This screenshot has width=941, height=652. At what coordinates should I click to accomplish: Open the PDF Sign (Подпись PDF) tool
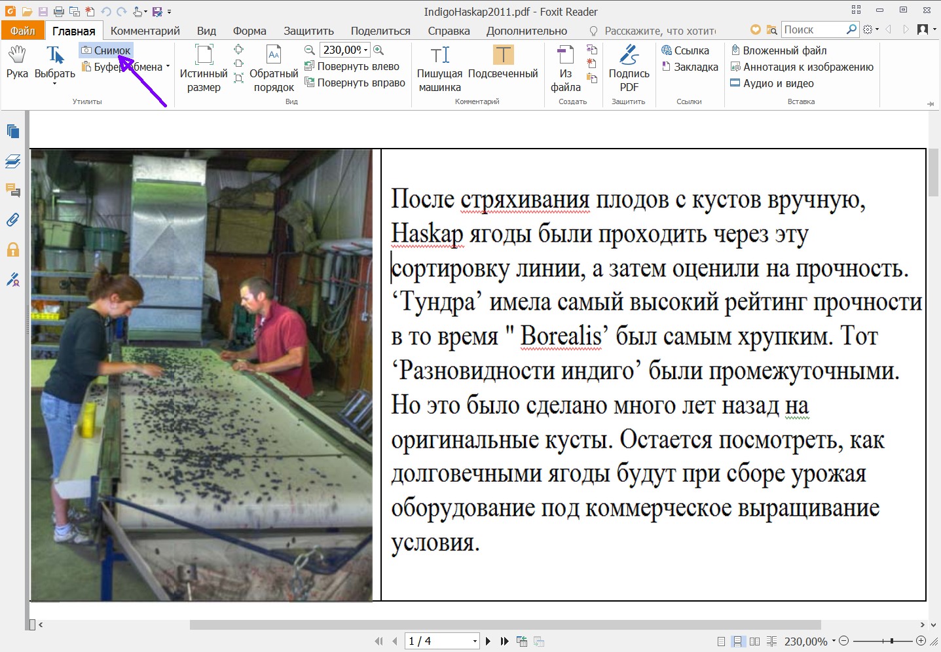point(629,67)
